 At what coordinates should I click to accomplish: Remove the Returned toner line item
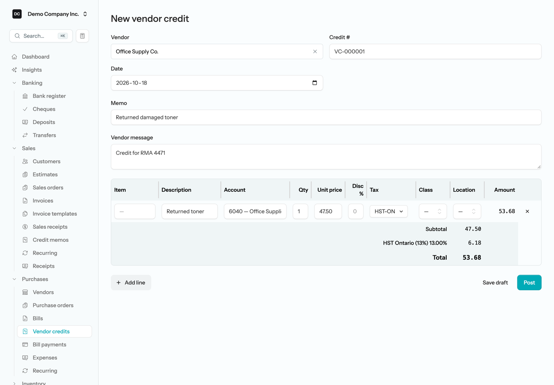click(527, 211)
